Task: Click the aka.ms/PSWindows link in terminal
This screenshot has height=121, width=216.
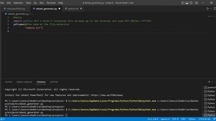Action: (x=107, y=95)
